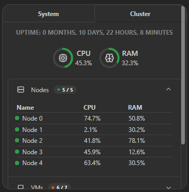Image resolution: width=189 pixels, height=192 pixels.
Task: Click the CPU column header in nodes table
Action: pyautogui.click(x=89, y=108)
